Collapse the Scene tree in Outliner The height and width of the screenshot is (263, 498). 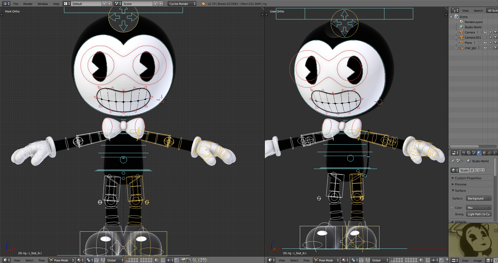click(451, 17)
